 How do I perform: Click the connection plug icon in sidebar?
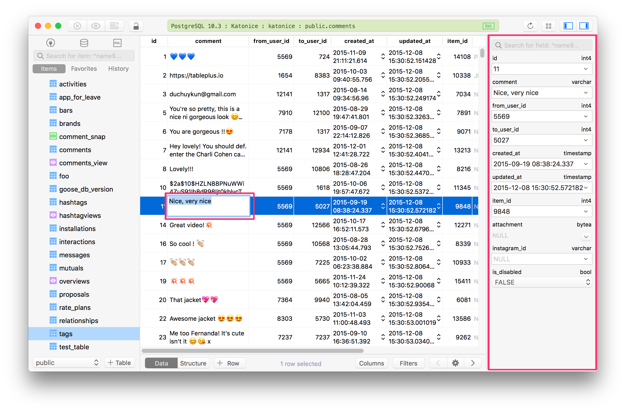pyautogui.click(x=51, y=42)
